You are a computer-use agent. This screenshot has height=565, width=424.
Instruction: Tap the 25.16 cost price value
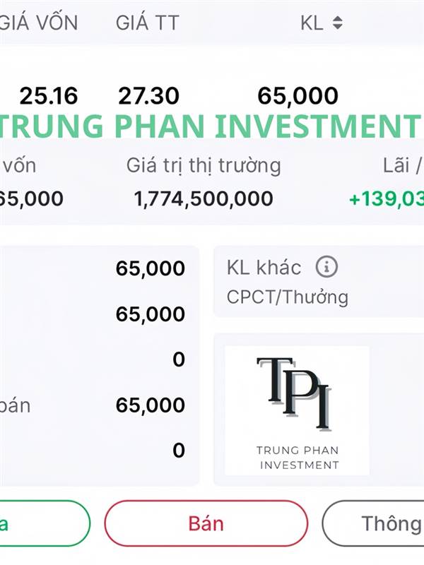(x=49, y=95)
